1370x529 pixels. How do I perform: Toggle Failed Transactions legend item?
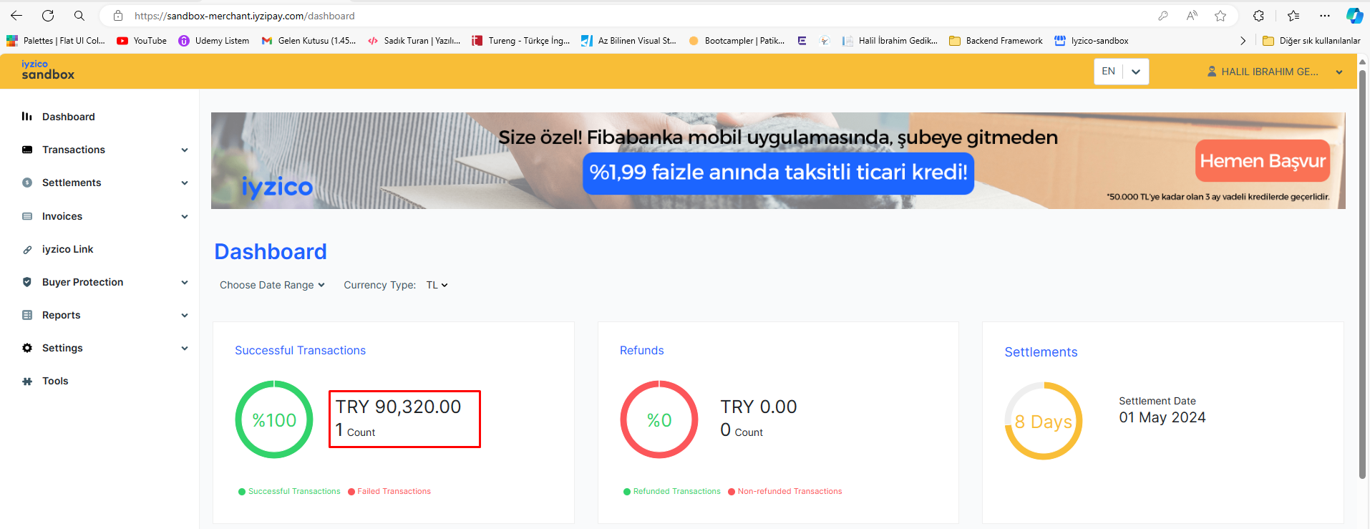389,491
